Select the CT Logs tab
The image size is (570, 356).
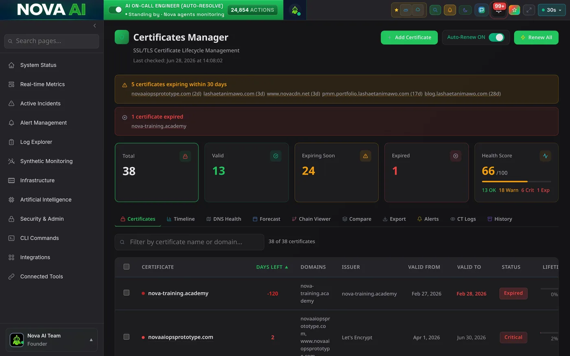463,219
